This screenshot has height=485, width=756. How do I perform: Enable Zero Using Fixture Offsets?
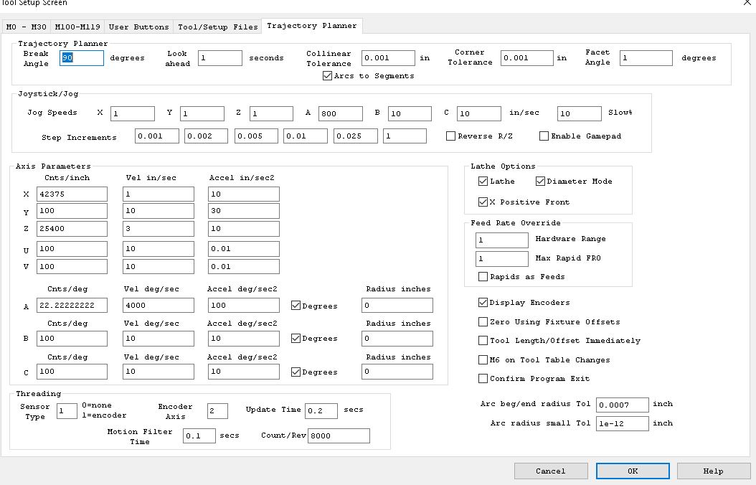483,322
